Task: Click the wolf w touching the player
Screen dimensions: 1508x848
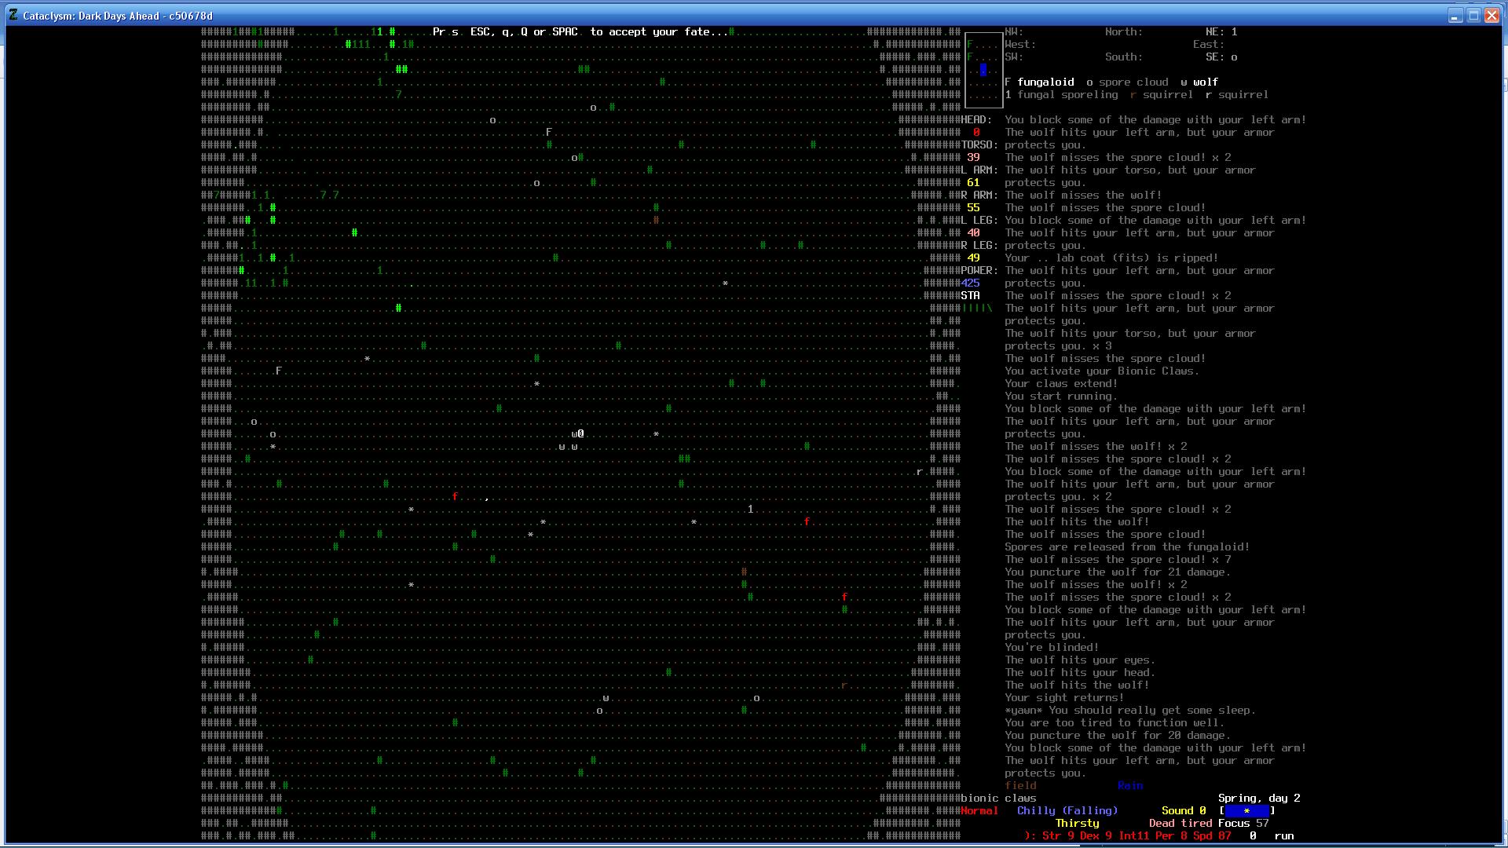Action: coord(574,433)
